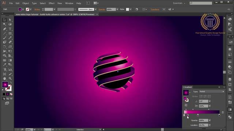Select the Pencil tool
The height and width of the screenshot is (131, 234).
(10, 38)
